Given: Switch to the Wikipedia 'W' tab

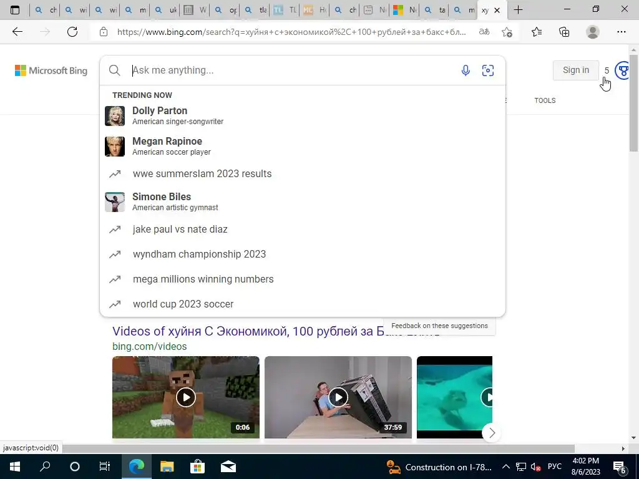Looking at the screenshot, I should [195, 10].
